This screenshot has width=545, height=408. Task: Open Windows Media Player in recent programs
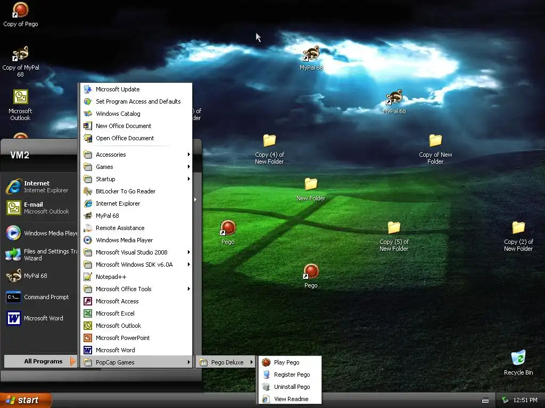40,233
